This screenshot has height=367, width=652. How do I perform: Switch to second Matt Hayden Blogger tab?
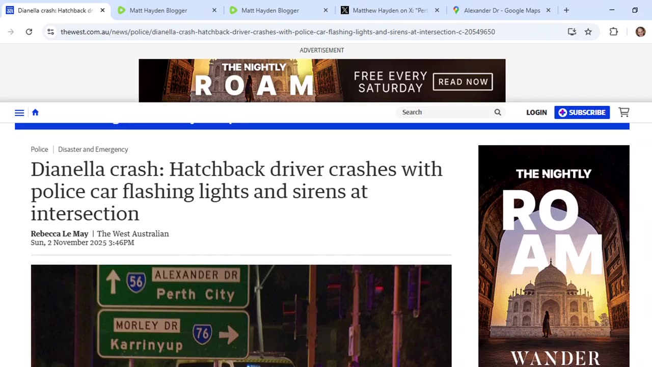278,10
